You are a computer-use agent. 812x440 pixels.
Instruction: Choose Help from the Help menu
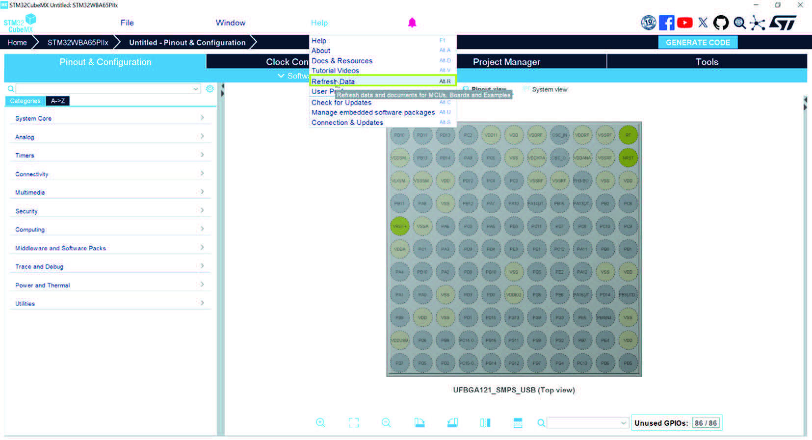pyautogui.click(x=383, y=41)
